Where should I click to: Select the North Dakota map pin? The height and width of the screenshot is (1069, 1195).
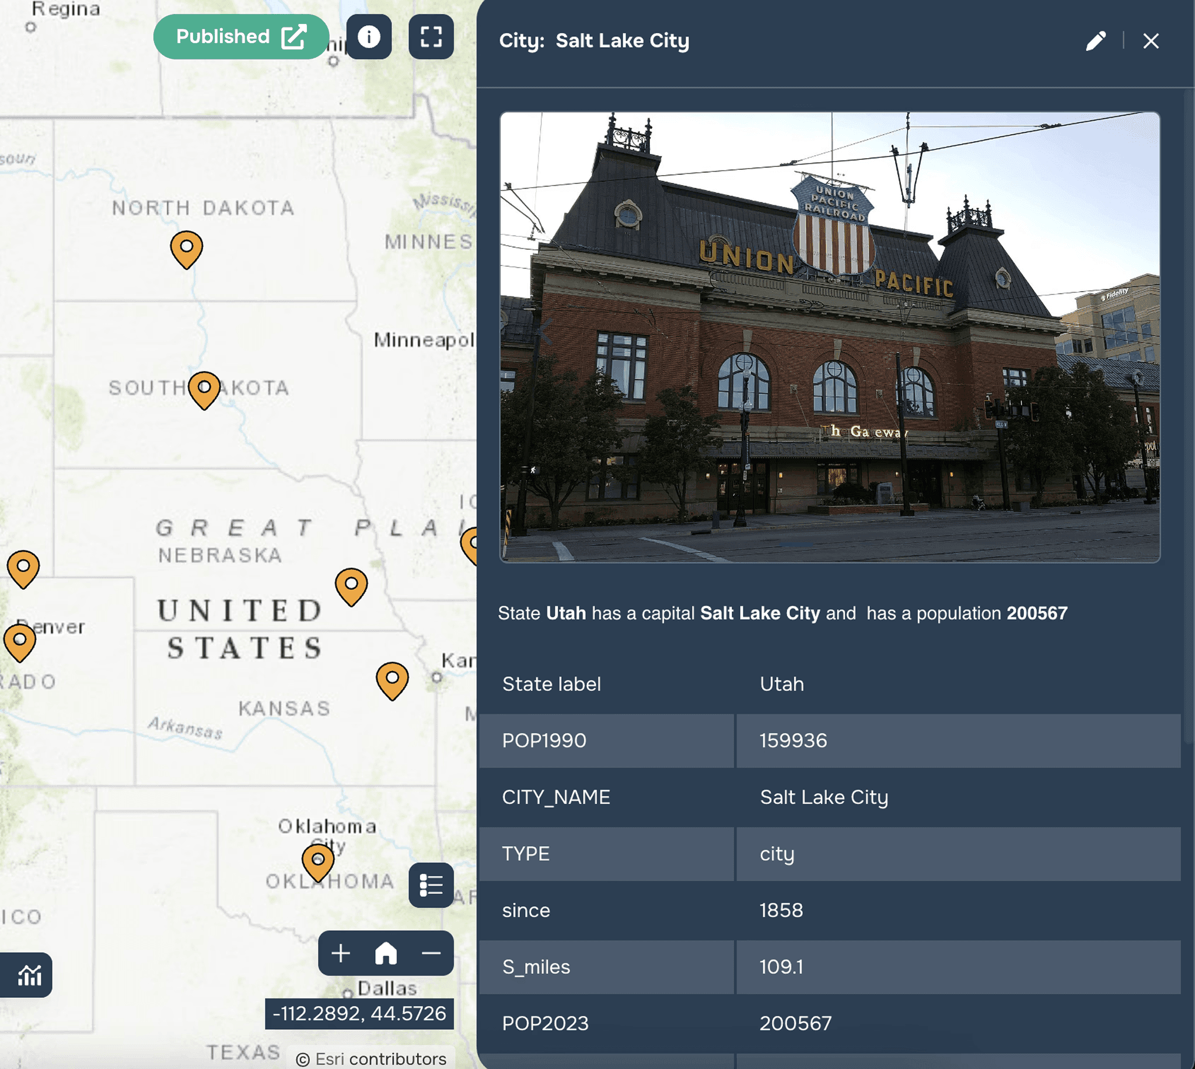coord(187,249)
